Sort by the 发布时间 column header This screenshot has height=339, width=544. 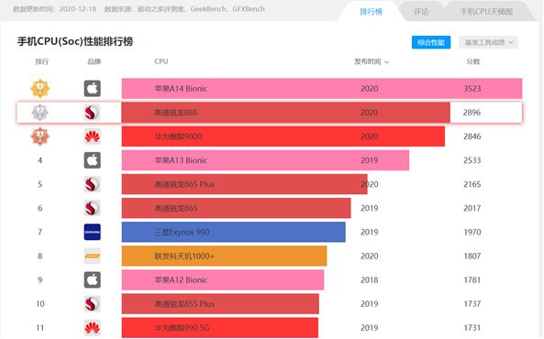pos(372,61)
